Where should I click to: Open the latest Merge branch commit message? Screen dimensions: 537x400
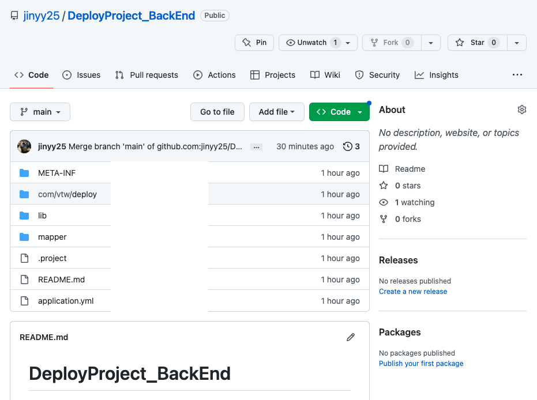(x=155, y=146)
